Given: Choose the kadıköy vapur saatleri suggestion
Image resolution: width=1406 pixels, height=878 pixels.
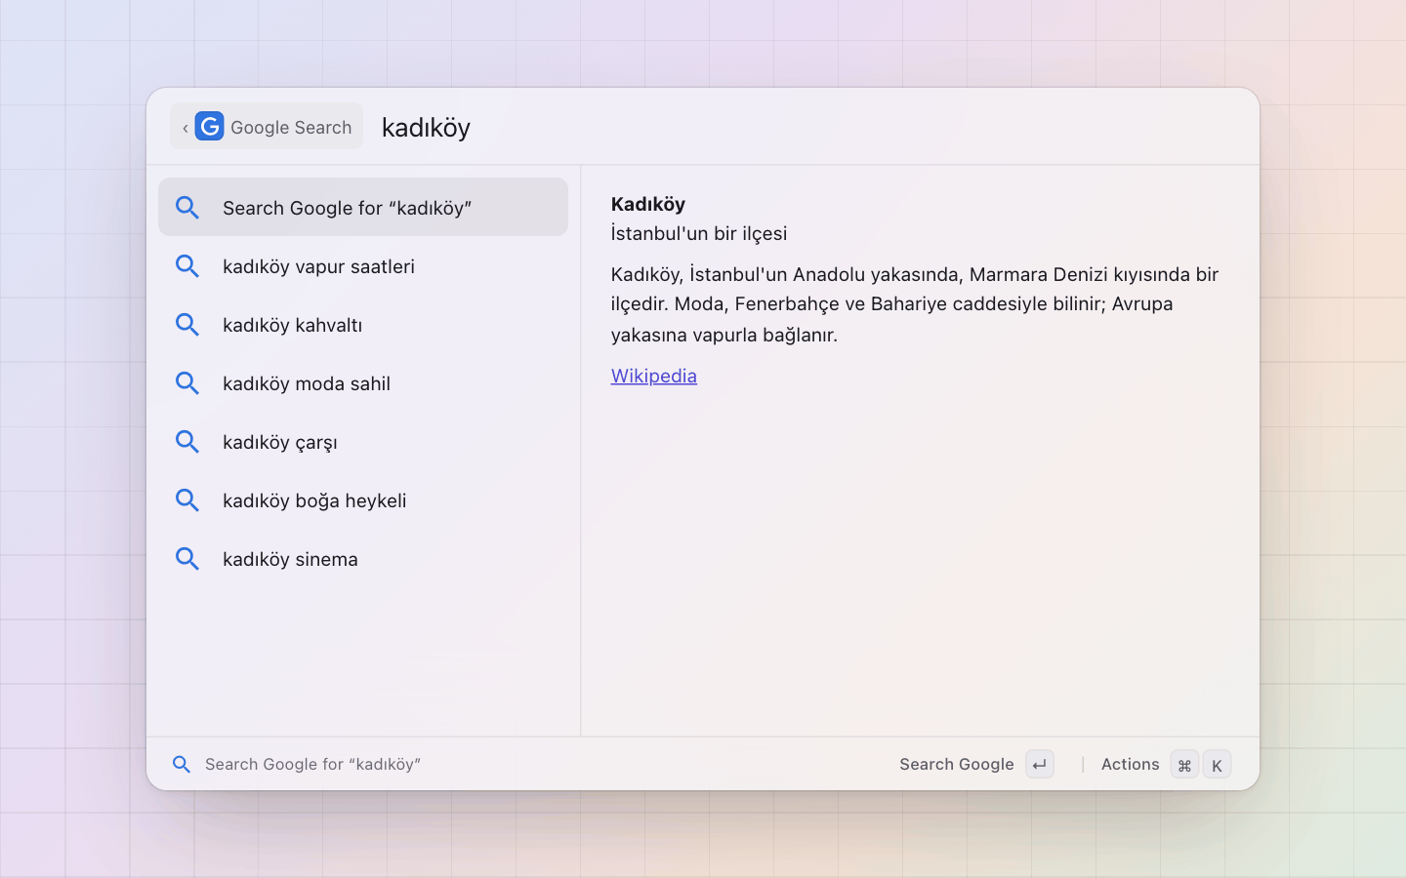Looking at the screenshot, I should click(363, 265).
